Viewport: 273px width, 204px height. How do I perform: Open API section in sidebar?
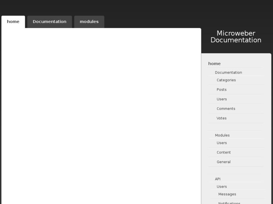218,179
